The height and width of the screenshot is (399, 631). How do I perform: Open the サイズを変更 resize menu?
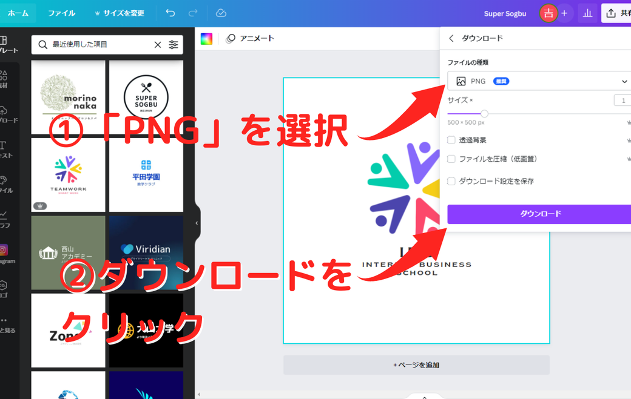click(119, 13)
